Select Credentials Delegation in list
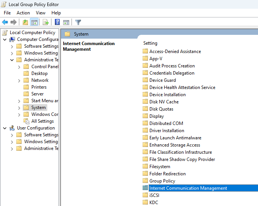Screen dimensions: 258x206 (x=172, y=73)
